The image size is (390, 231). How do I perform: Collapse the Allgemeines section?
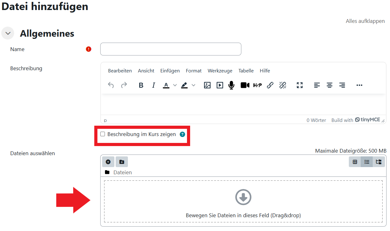coord(8,33)
